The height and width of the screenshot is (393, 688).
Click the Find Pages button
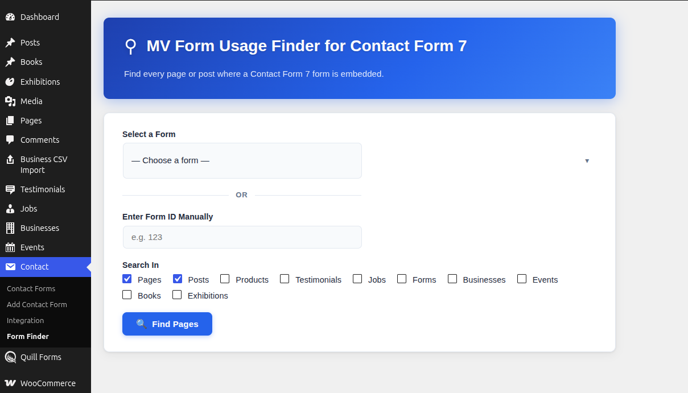167,324
